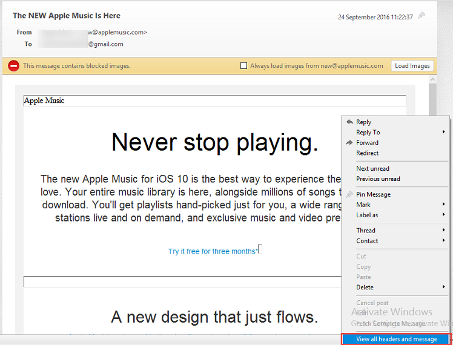This screenshot has width=453, height=345.
Task: Select Reply To from context menu
Action: (395, 132)
